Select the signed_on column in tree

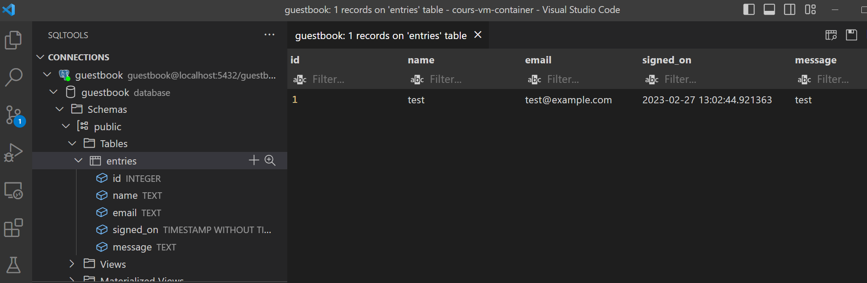(135, 230)
